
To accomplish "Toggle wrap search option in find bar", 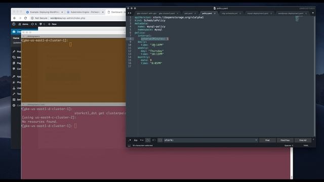I will [148, 140].
